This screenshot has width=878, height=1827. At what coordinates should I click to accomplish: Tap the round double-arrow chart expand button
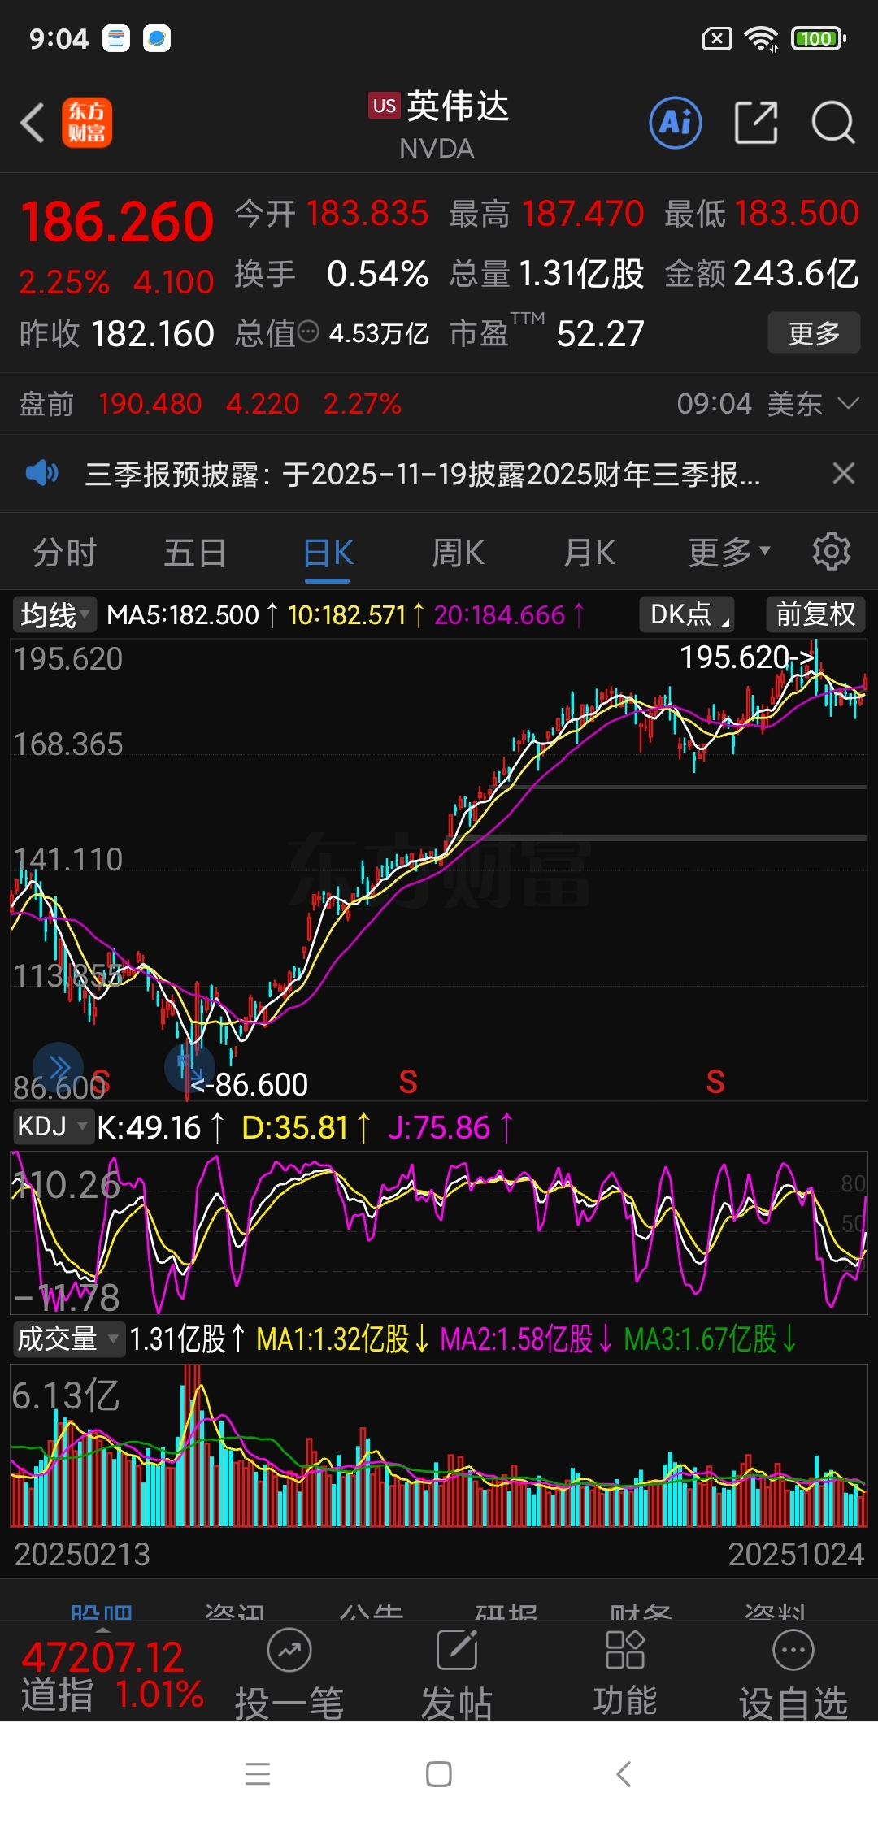point(58,1067)
